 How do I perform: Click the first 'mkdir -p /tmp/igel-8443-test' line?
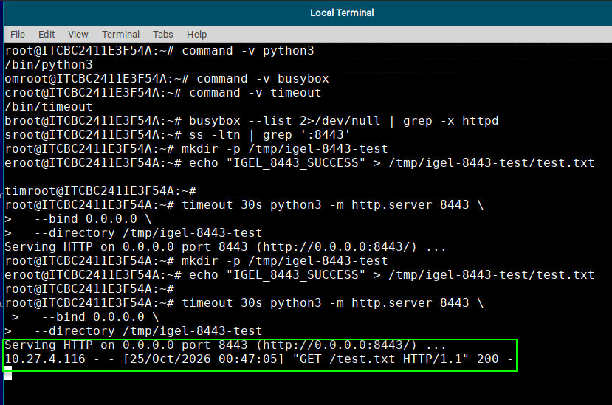(196, 149)
